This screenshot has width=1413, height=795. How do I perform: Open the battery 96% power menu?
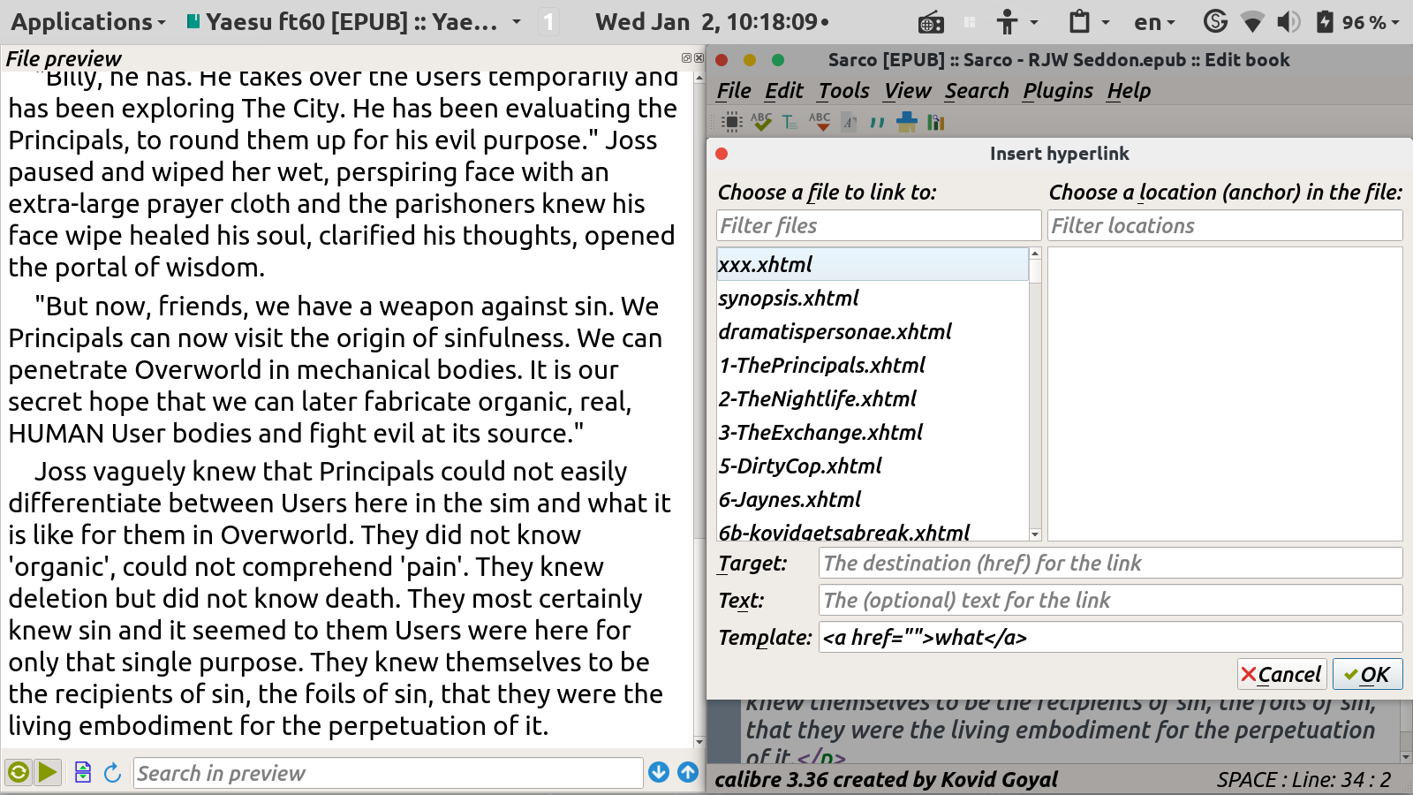pyautogui.click(x=1357, y=22)
